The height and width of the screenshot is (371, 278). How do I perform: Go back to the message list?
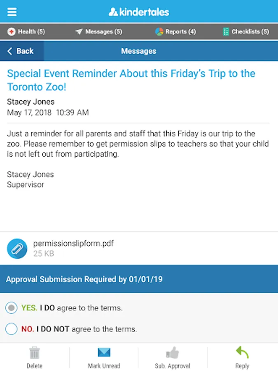(21, 51)
